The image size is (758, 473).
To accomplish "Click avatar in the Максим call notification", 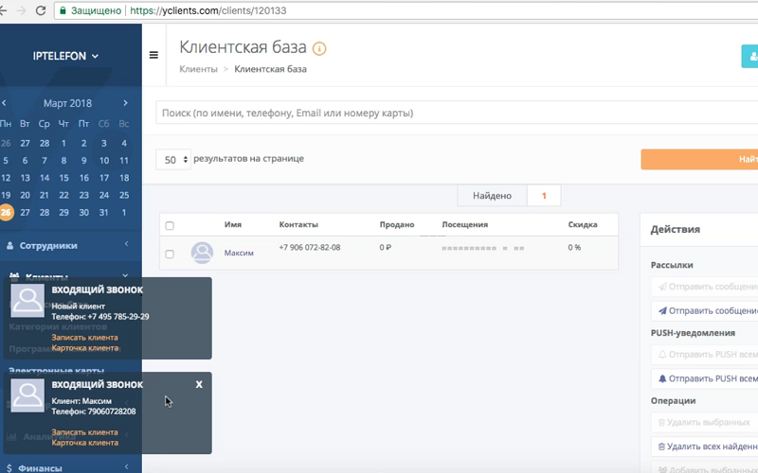I will (x=27, y=395).
